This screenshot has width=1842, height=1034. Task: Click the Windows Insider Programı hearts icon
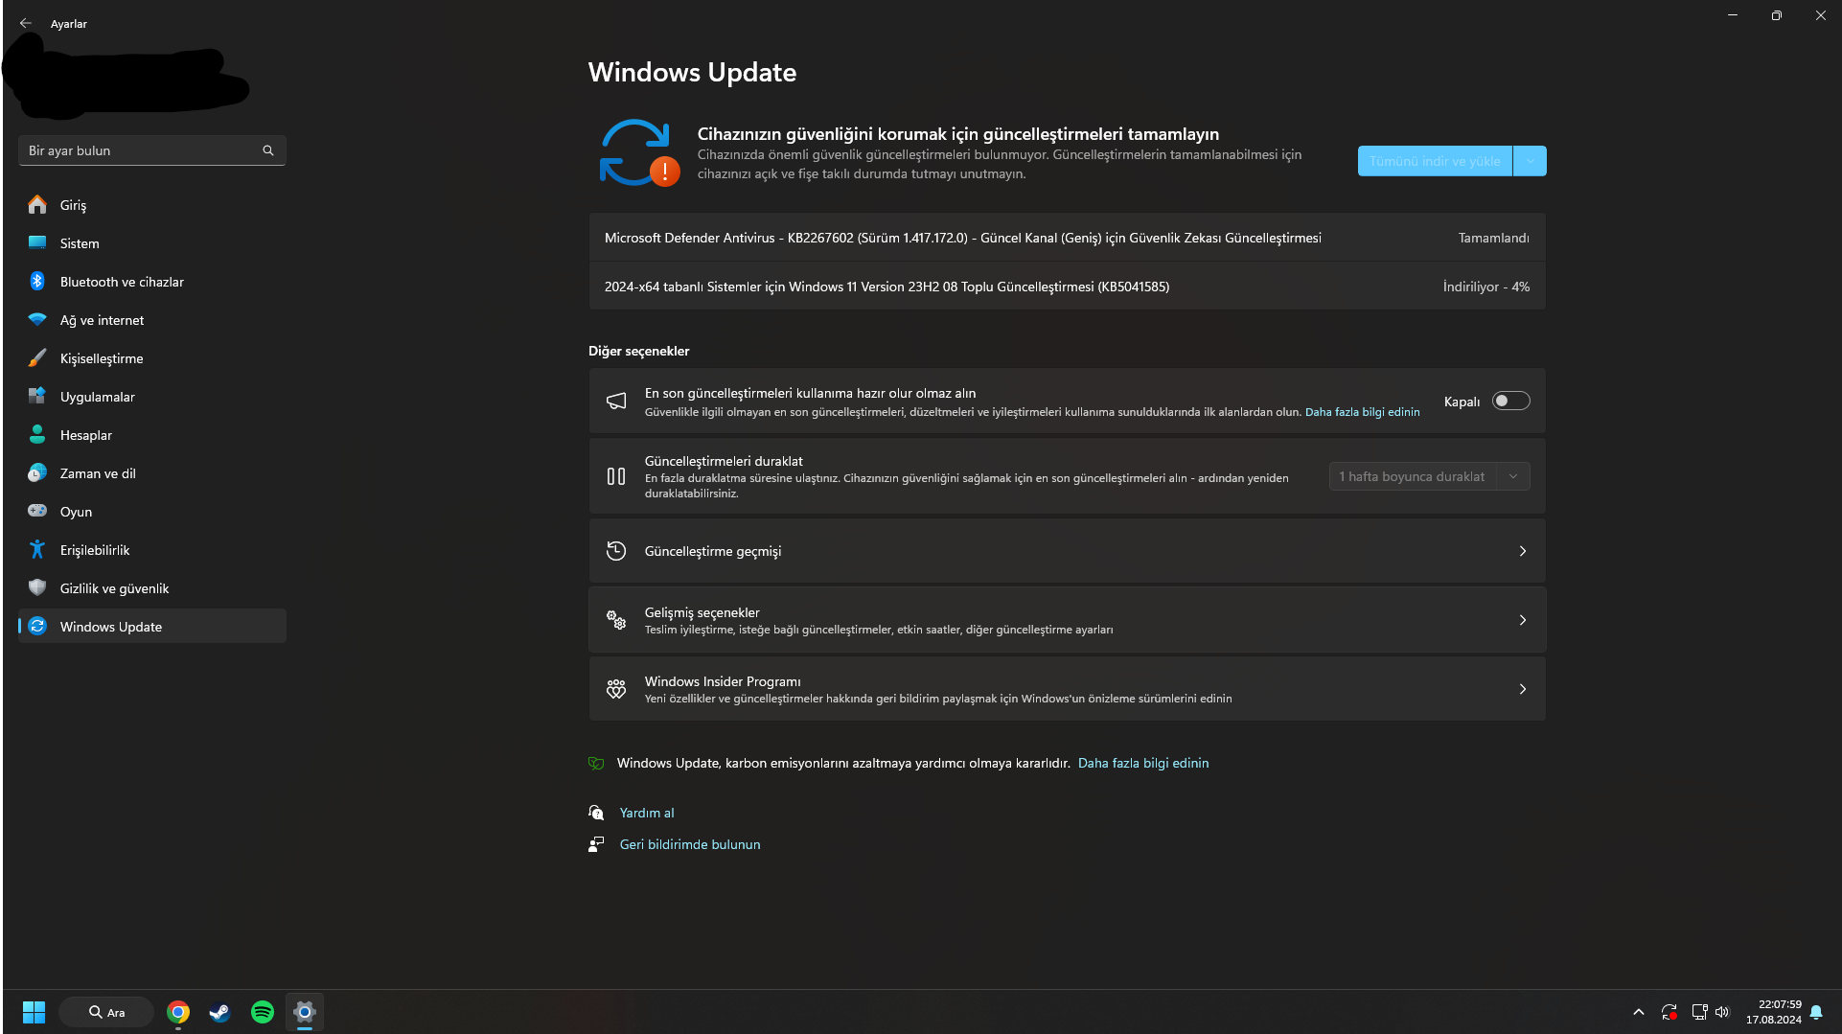[616, 689]
